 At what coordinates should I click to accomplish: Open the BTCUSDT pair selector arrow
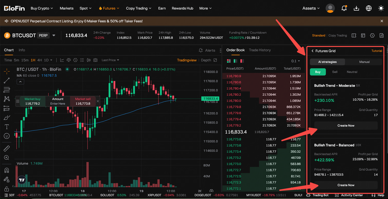(x=54, y=35)
